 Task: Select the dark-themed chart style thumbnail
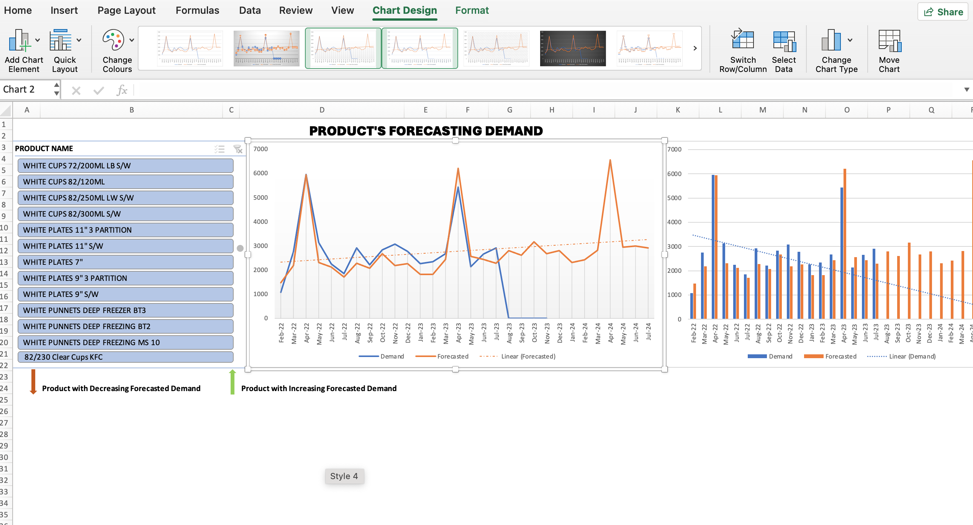tap(573, 48)
